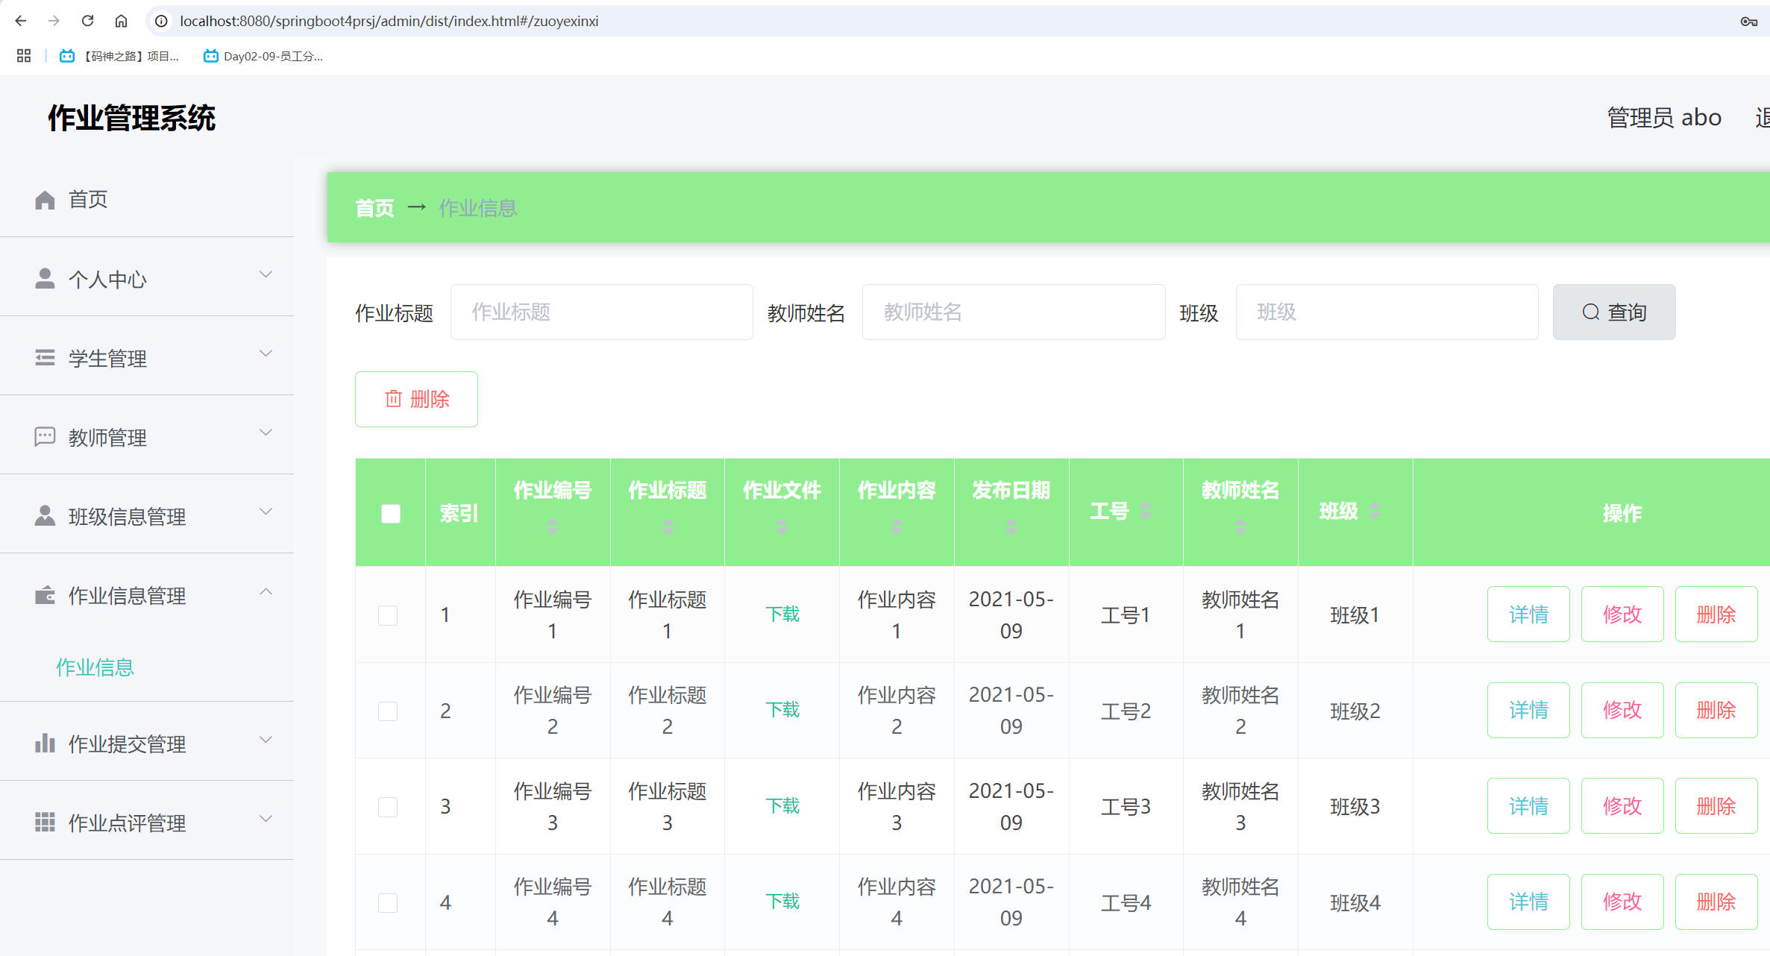Click the 作业标题 search input field
Screen dimensions: 1770x956
coord(601,312)
